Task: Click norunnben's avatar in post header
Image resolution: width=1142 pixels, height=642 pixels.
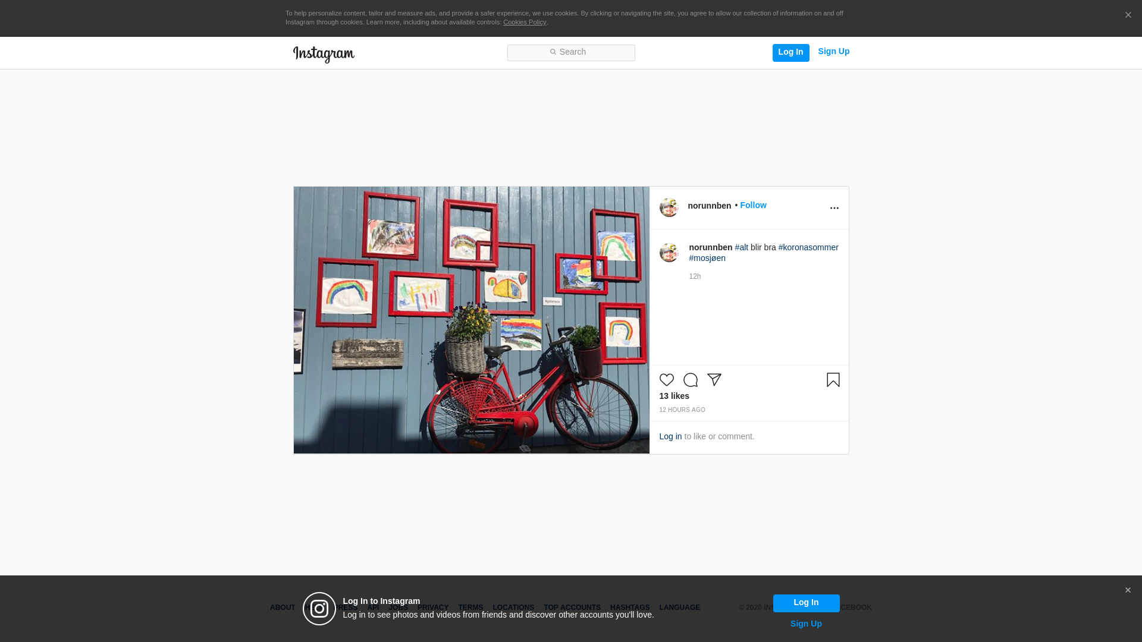Action: [669, 207]
